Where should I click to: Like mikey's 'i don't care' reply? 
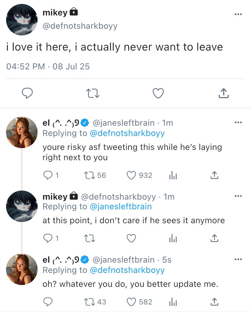click(x=131, y=239)
